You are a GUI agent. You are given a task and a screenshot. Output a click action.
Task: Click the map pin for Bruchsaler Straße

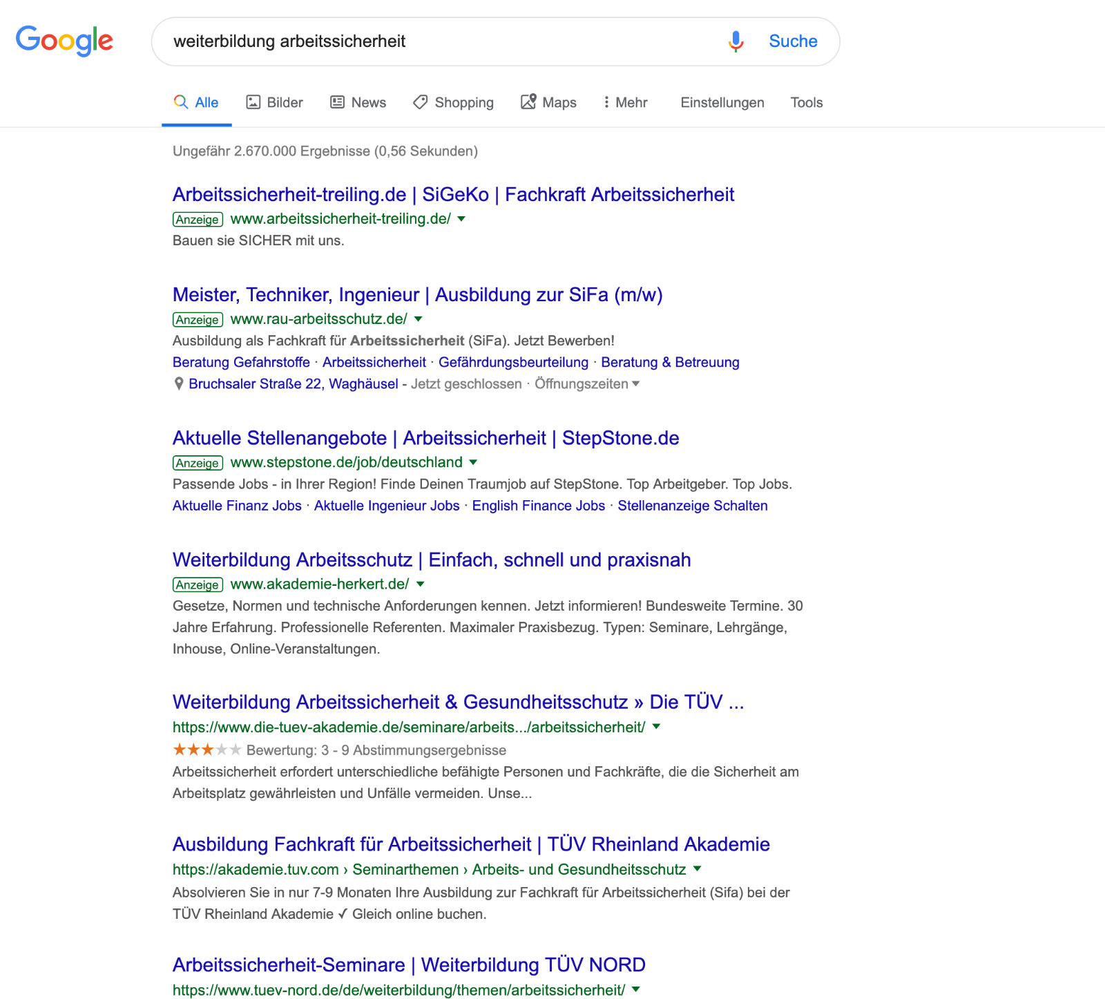coord(179,384)
